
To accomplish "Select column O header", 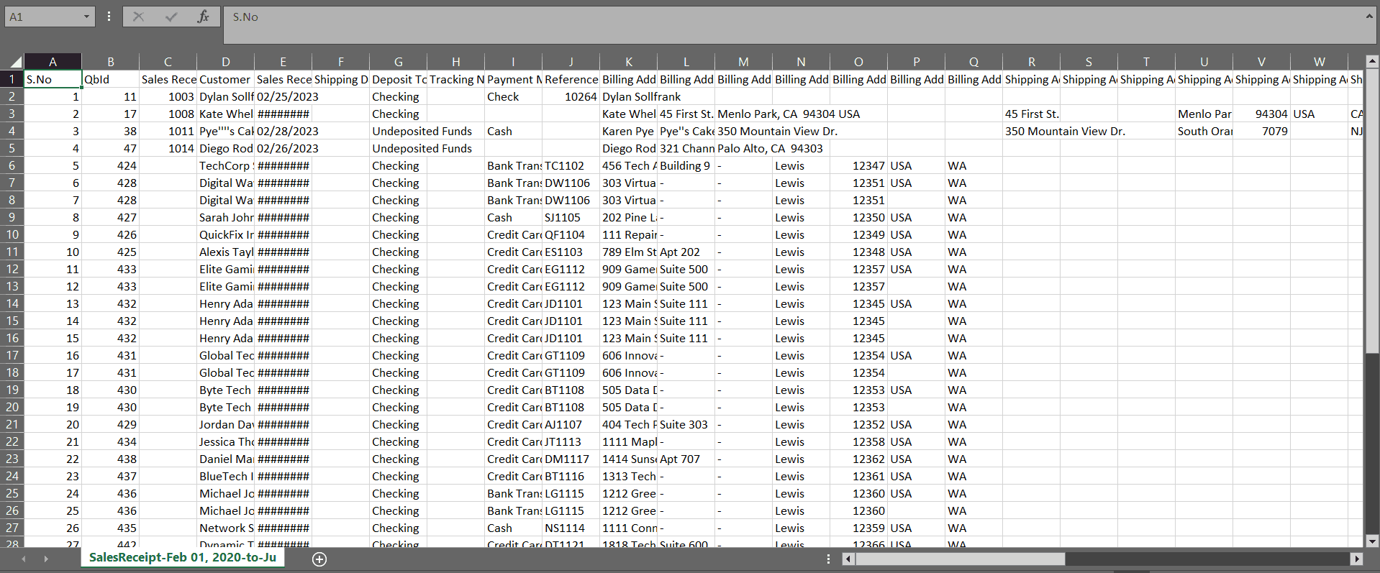I will [x=858, y=62].
